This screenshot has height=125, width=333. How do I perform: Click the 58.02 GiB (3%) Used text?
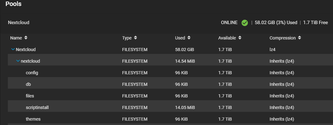pyautogui.click(x=276, y=23)
